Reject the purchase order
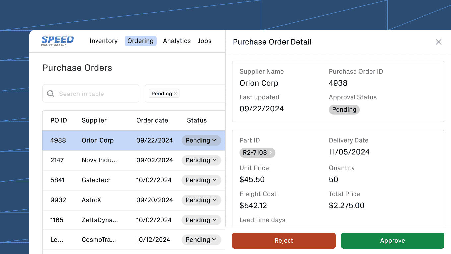This screenshot has height=254, width=451. [284, 240]
